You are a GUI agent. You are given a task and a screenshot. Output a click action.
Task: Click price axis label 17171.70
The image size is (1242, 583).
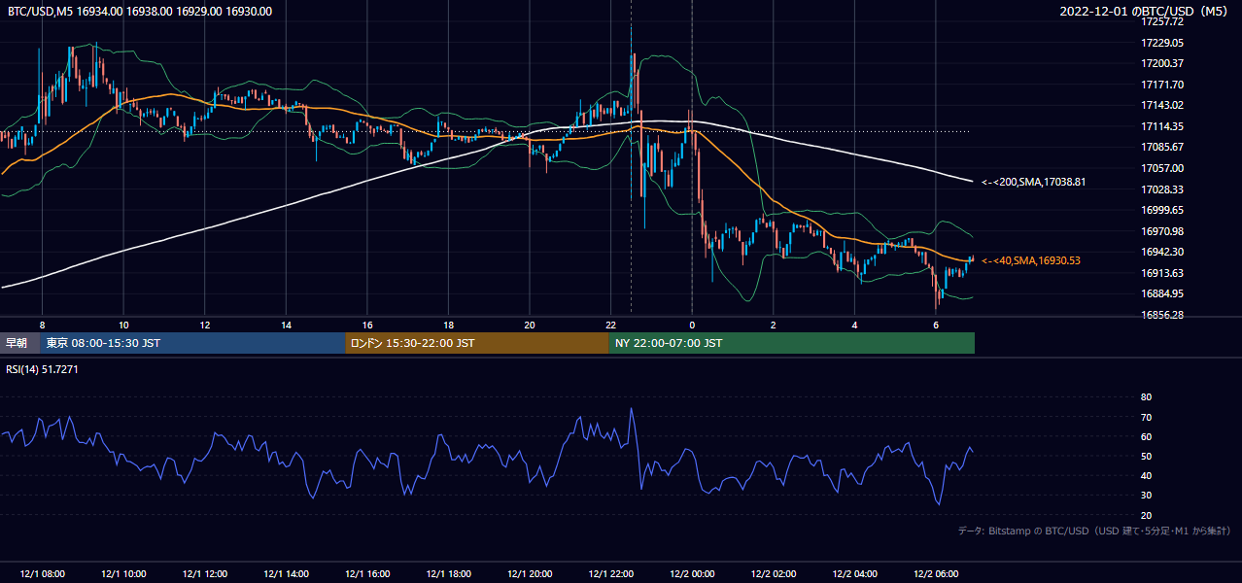coord(1162,85)
